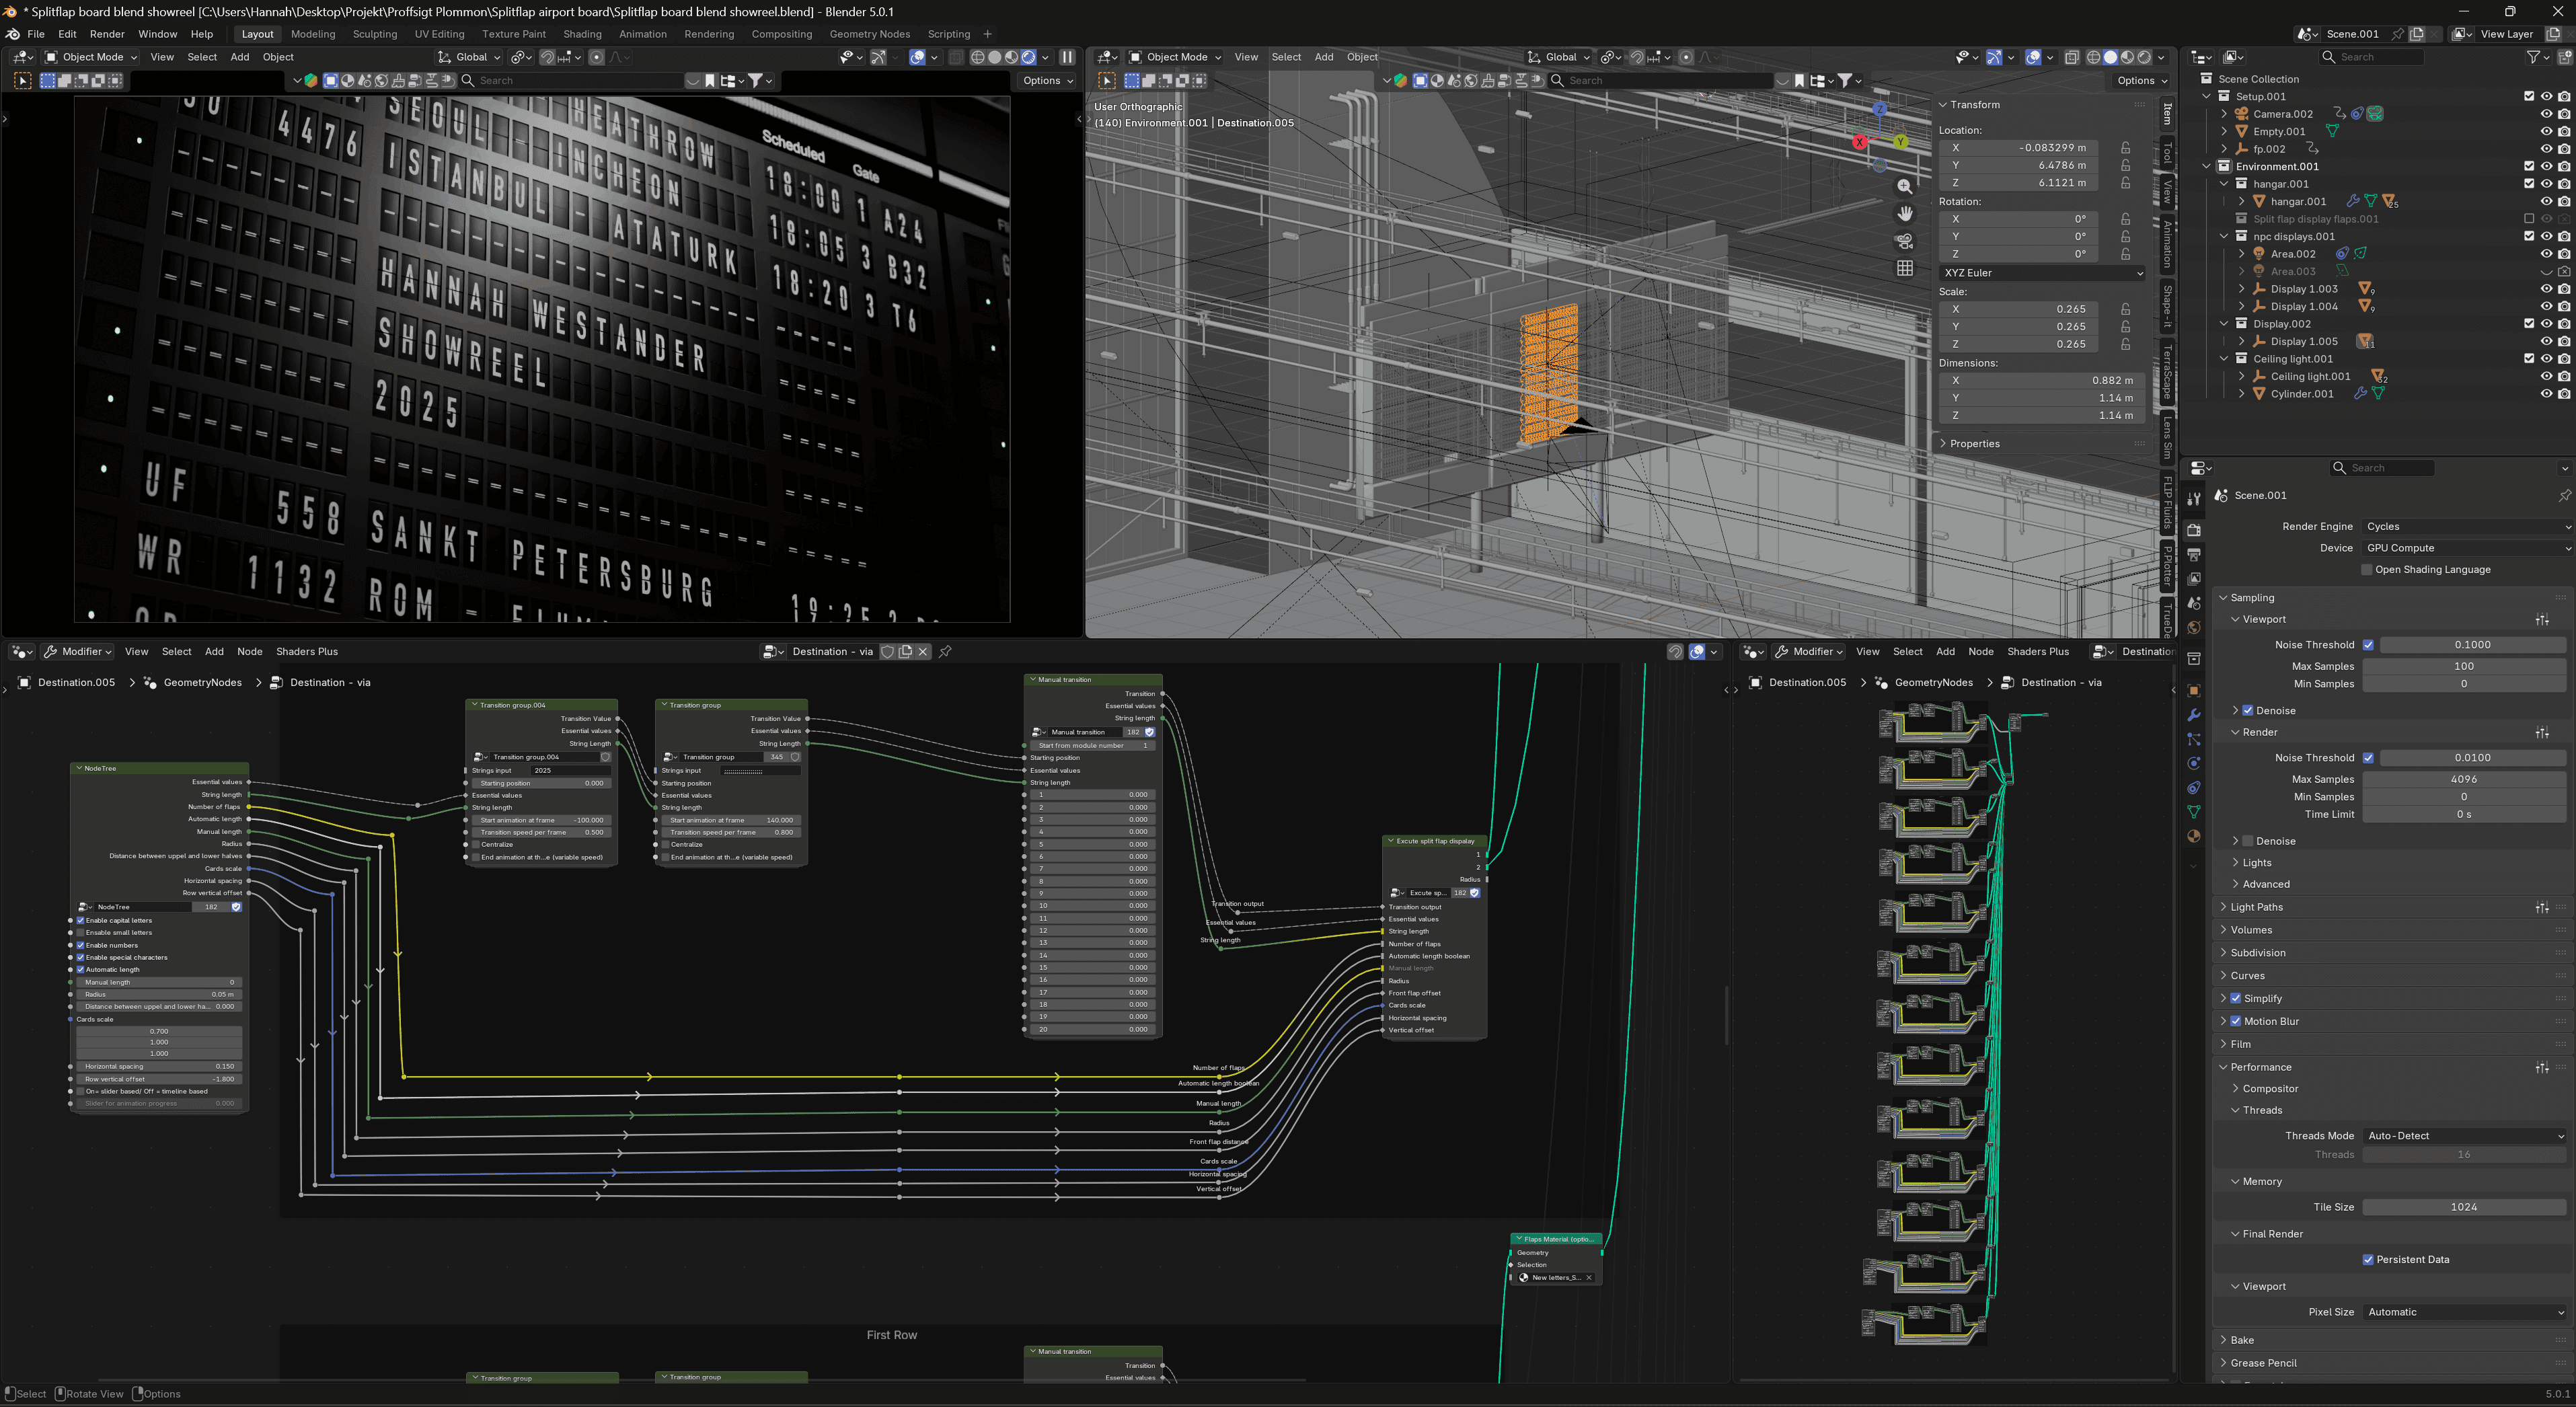2576x1407 pixels.
Task: Open Modifiers wrench properties tab
Action: tap(2194, 715)
